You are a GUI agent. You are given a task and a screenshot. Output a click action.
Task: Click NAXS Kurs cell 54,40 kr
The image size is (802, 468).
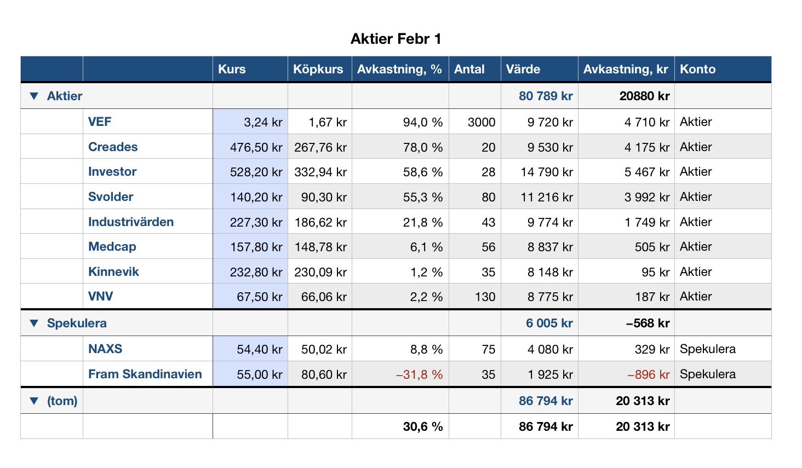[x=250, y=349]
